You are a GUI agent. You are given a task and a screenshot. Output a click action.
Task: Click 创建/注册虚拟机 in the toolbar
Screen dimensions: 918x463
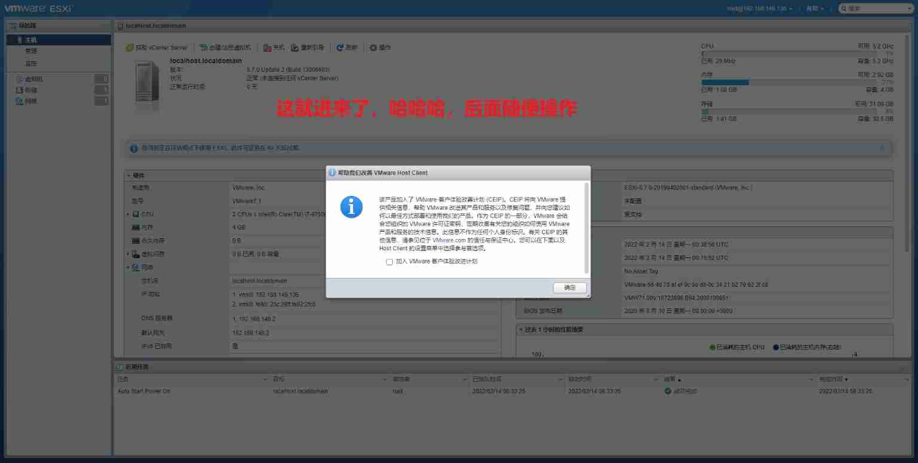coord(225,47)
